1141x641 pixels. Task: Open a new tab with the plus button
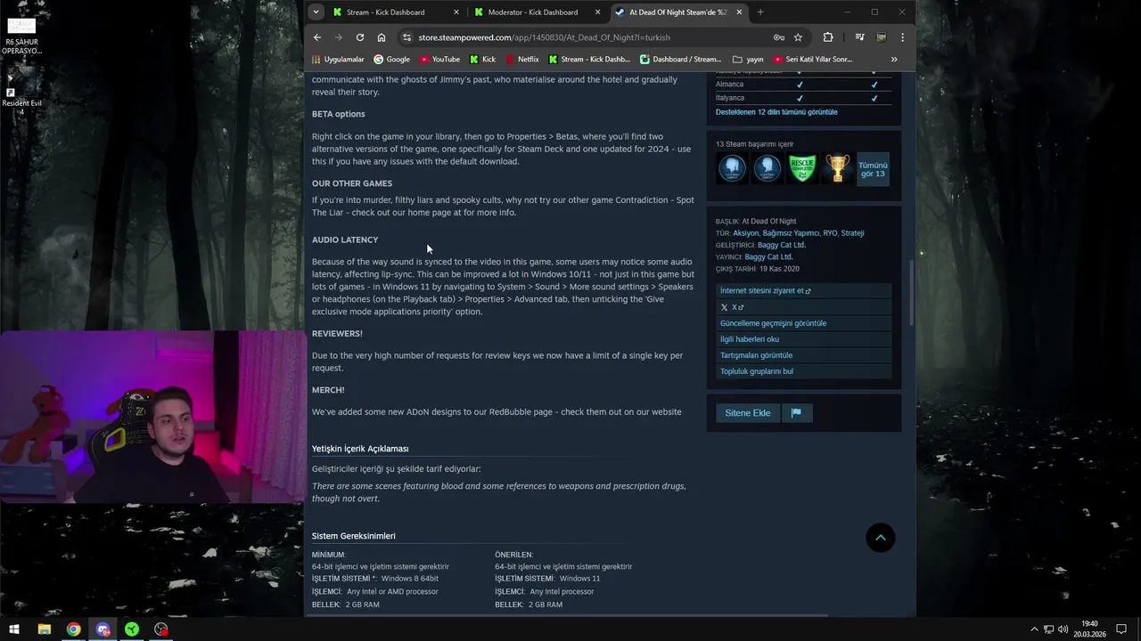coord(760,12)
